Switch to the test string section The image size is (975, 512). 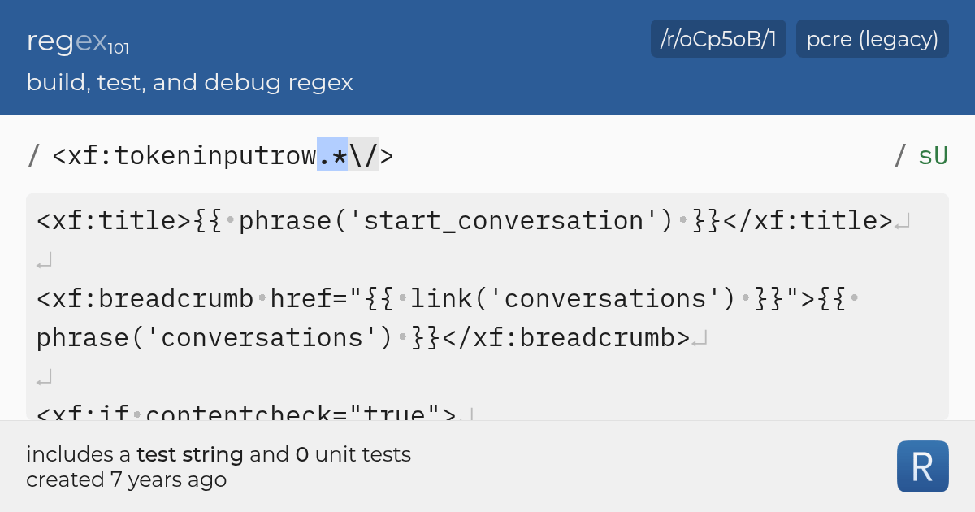(x=487, y=301)
